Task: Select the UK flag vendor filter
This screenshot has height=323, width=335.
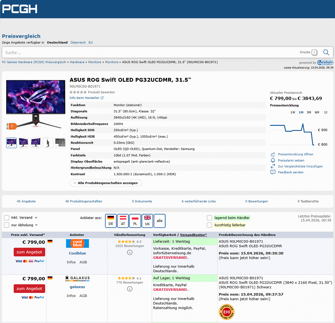Action: [x=147, y=221]
